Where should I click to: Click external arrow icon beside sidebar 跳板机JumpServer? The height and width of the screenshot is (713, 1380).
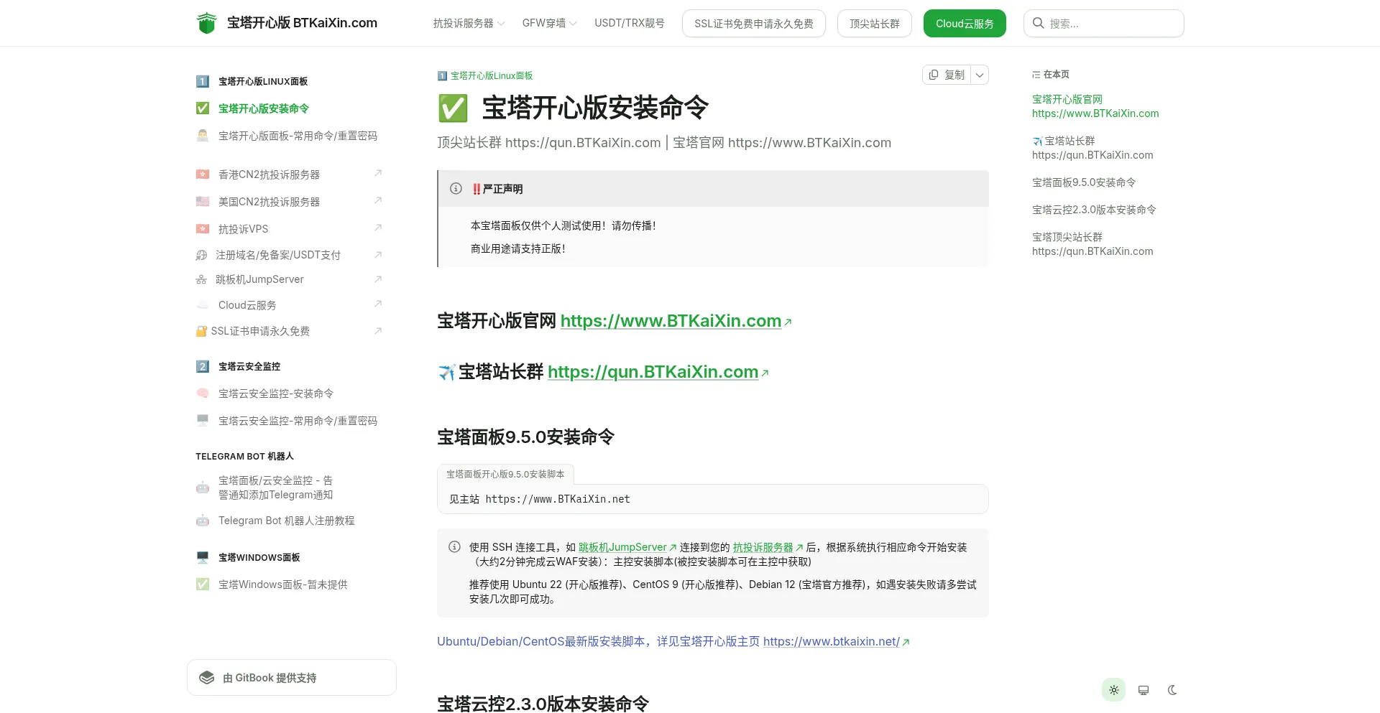[378, 279]
